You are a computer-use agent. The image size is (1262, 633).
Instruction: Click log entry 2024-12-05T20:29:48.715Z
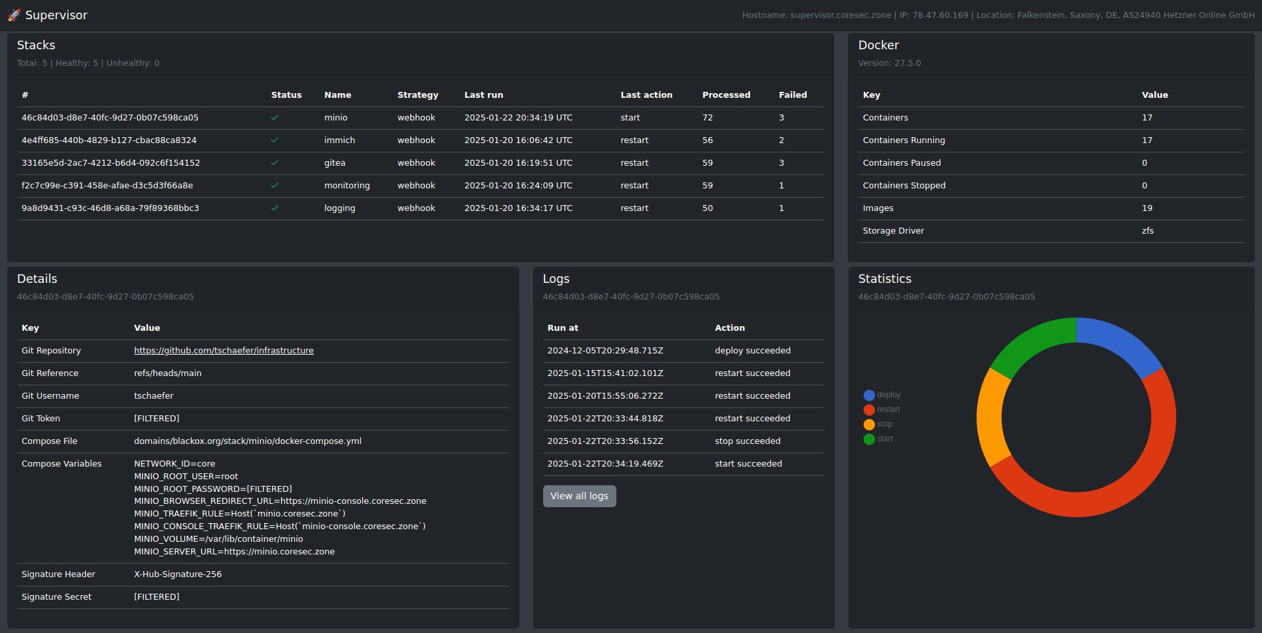pyautogui.click(x=605, y=351)
